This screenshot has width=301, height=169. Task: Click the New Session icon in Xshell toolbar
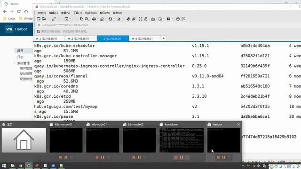click(39, 19)
